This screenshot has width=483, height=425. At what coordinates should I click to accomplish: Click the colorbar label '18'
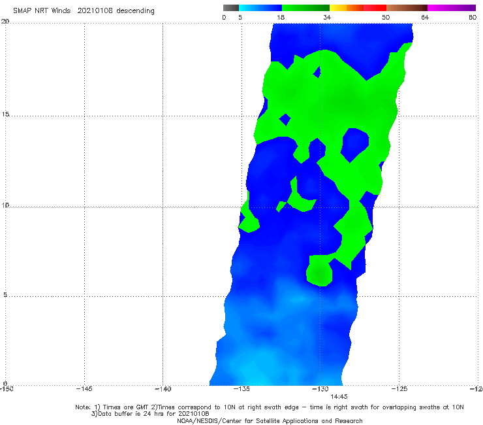coord(280,17)
